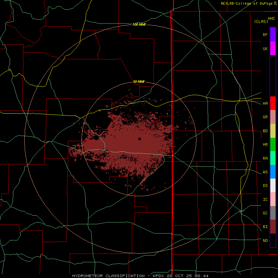Click the HR green legend swatch
Image resolution: width=278 pixels, height=278 pixels.
pyautogui.click(x=273, y=145)
